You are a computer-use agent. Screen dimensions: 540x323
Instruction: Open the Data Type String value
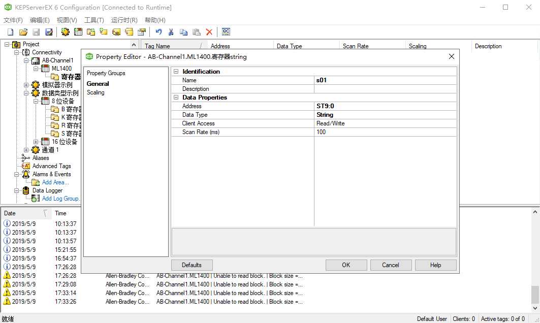(386, 115)
